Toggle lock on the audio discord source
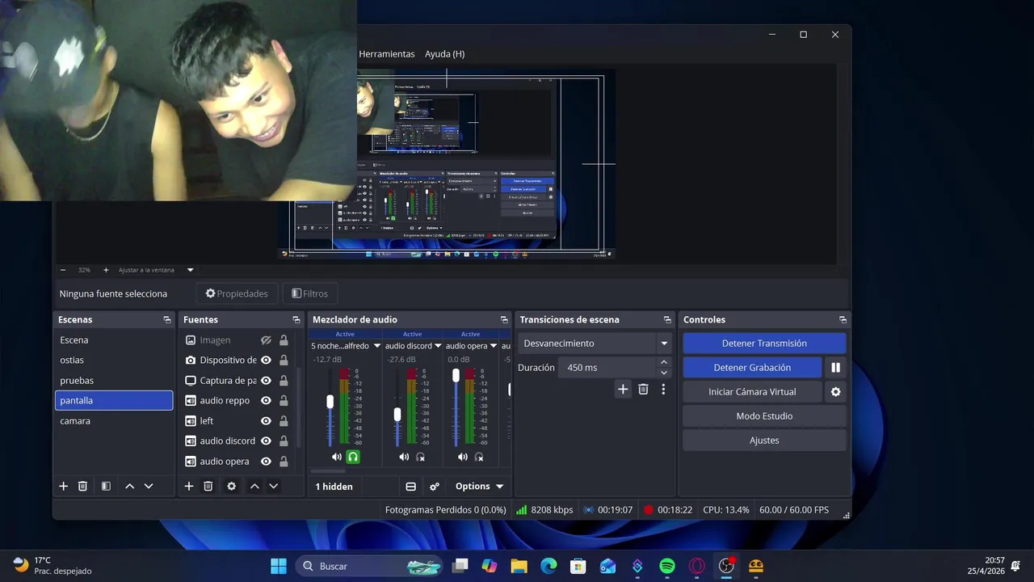 pyautogui.click(x=284, y=441)
